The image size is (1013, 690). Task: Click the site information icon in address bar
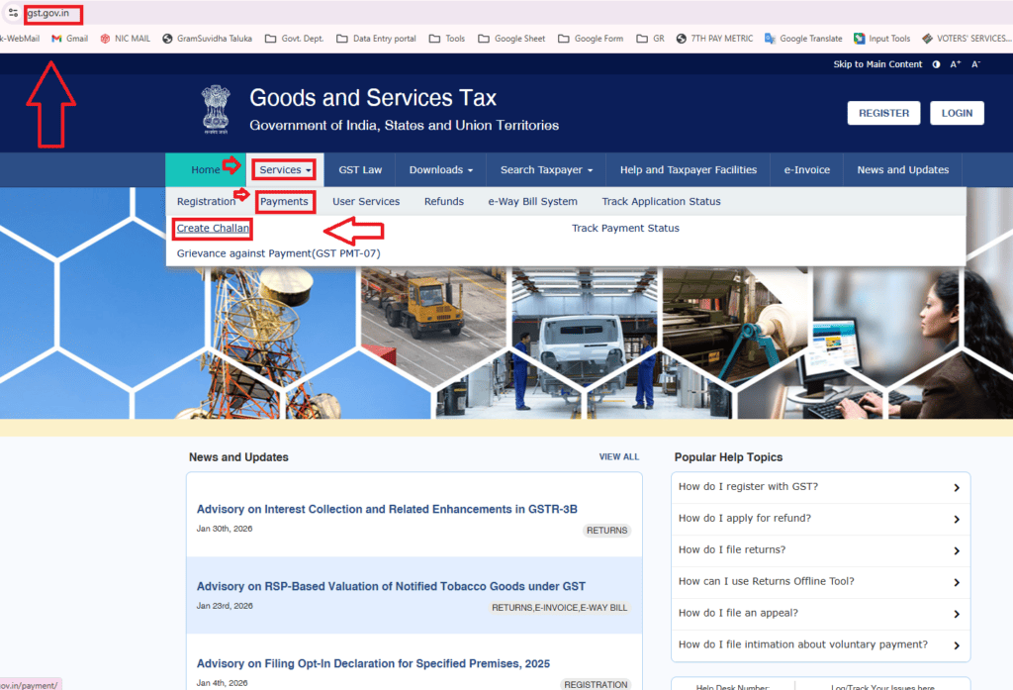click(13, 13)
